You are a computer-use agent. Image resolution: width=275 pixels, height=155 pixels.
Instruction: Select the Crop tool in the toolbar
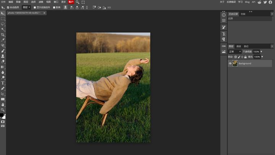3,35
